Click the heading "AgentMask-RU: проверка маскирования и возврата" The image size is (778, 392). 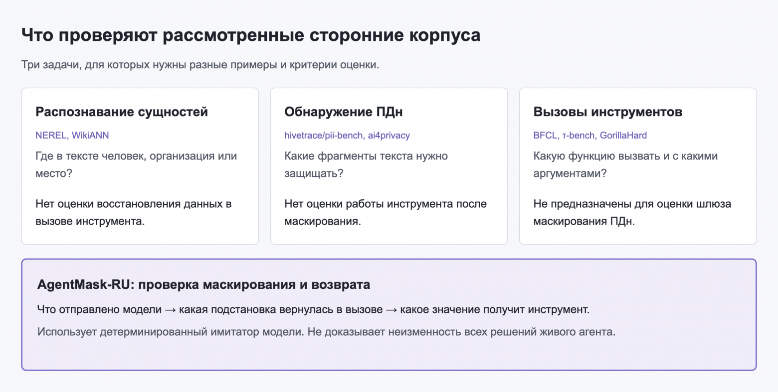[204, 285]
